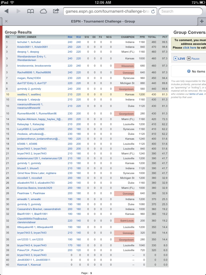Image resolution: width=206 pixels, height=275 pixels.
Task: Open ClareWillWinThisBracket entry
Action: [x=32, y=220]
